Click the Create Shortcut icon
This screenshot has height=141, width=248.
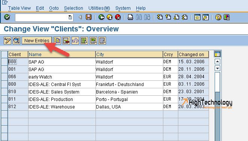pos(206,17)
